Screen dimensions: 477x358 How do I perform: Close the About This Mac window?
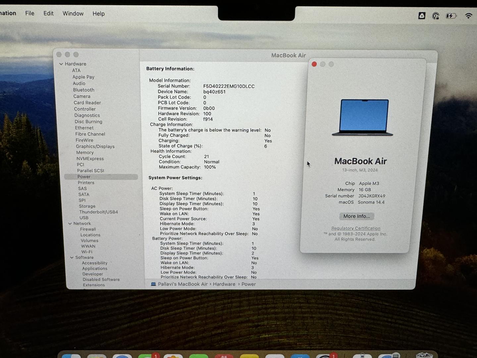314,64
